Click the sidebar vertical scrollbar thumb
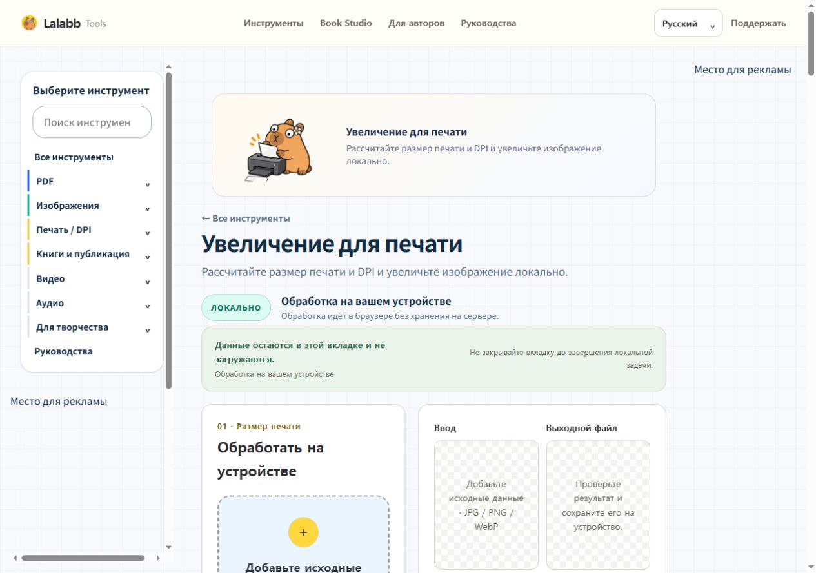The image size is (816, 573). [169, 230]
